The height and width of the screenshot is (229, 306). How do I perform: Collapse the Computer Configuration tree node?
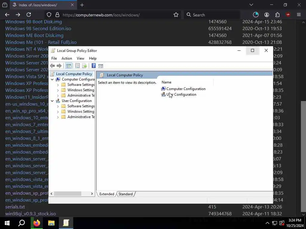click(x=52, y=79)
